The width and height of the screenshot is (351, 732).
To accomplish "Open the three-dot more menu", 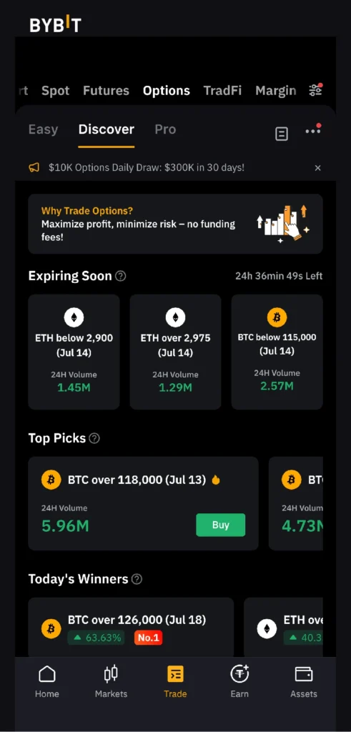I will 312,131.
